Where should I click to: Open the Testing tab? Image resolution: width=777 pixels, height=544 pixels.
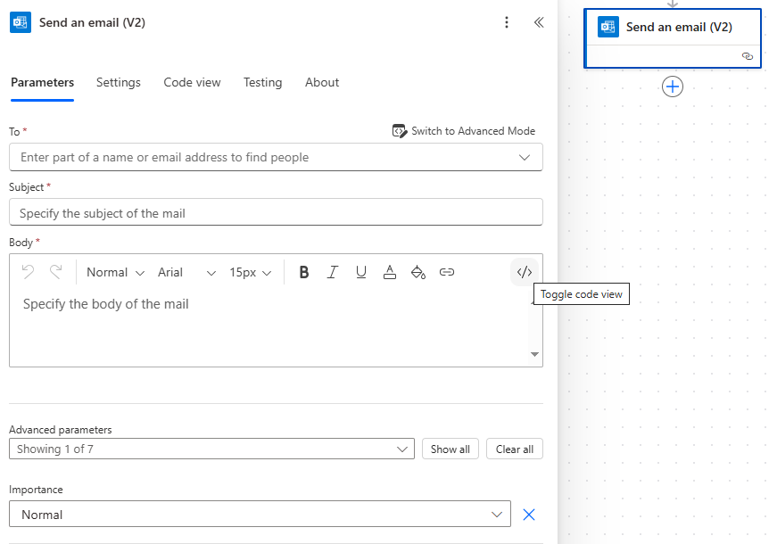262,82
